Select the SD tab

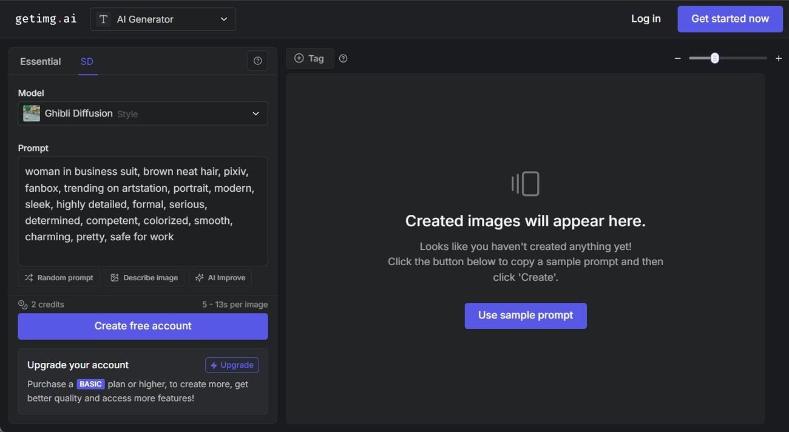point(87,61)
